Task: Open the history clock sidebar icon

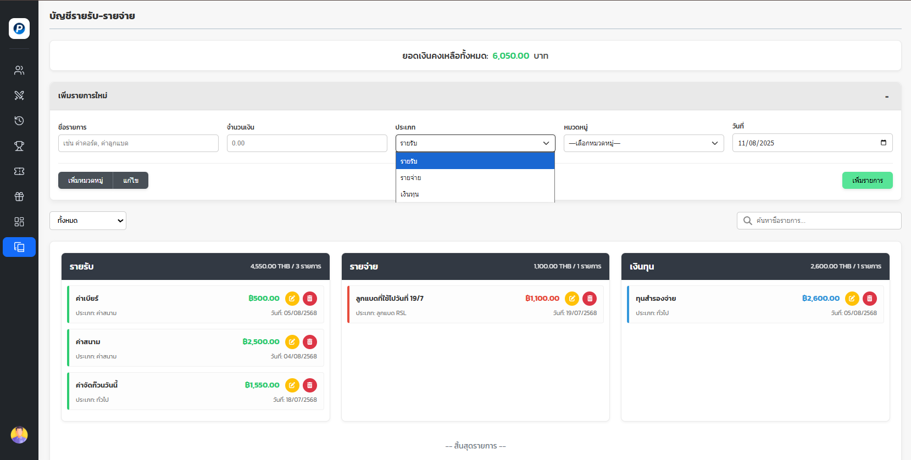Action: (19, 121)
